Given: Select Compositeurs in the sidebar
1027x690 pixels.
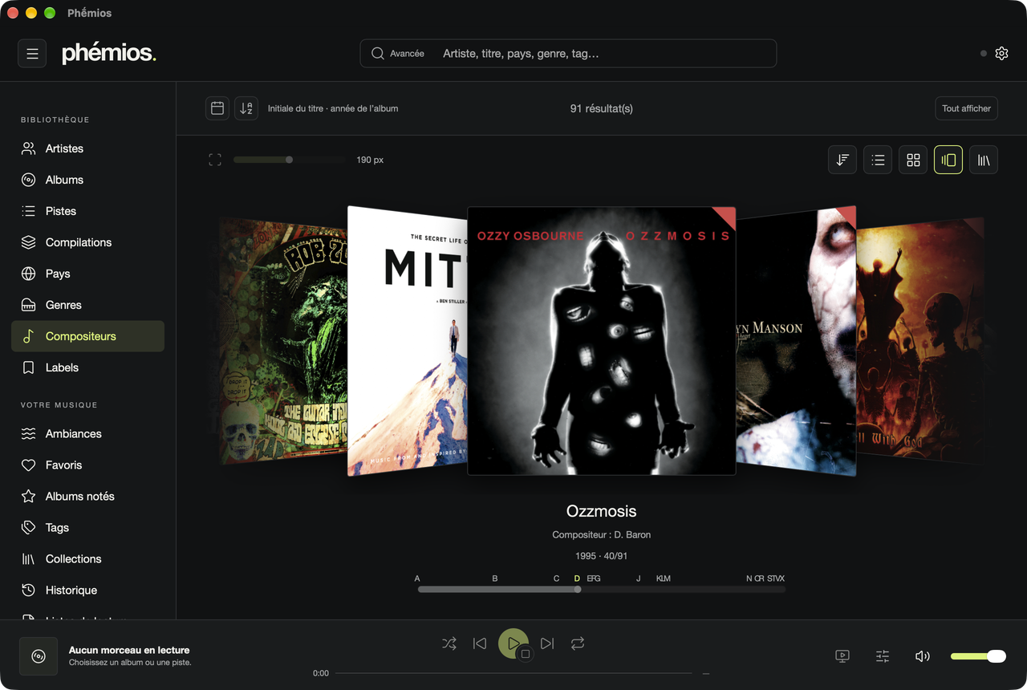Looking at the screenshot, I should 88,336.
